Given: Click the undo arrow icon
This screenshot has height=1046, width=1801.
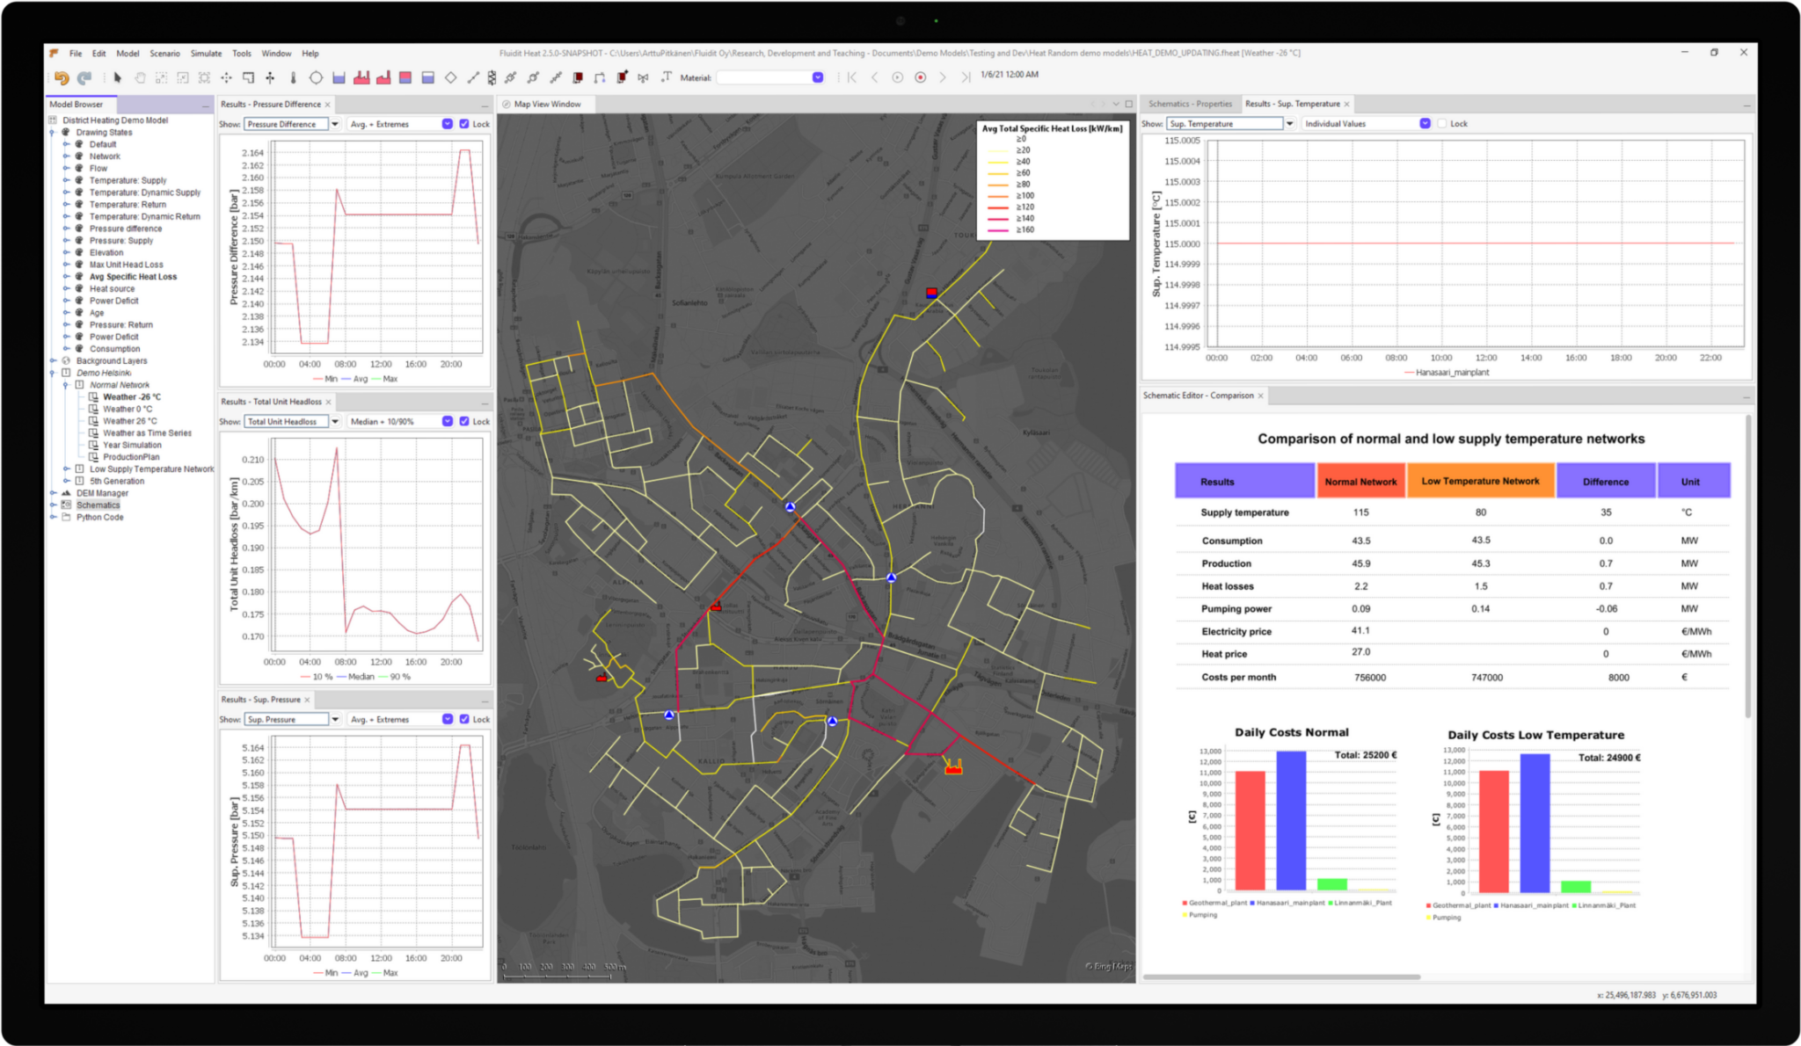Looking at the screenshot, I should point(61,77).
